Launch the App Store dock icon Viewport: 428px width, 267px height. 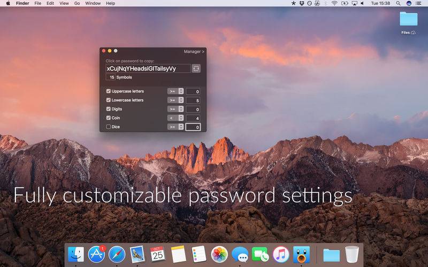[96, 254]
